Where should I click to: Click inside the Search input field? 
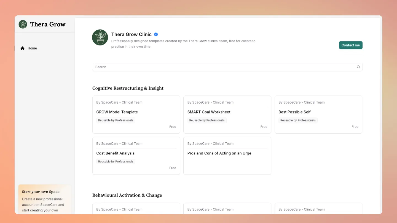click(193, 67)
